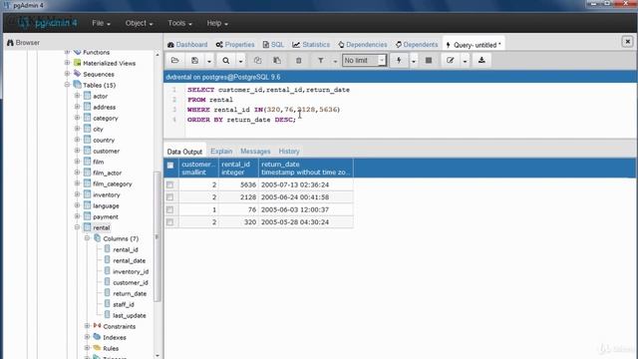Viewport: 638px width, 359px height.
Task: Click the Columns (7) node icon
Action: click(x=98, y=238)
